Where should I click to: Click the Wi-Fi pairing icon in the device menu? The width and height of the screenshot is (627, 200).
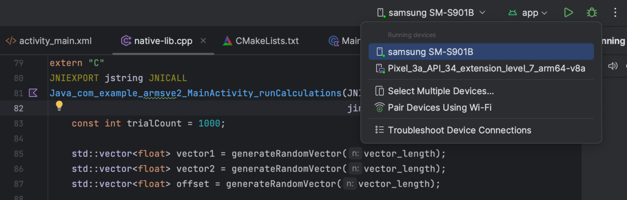[379, 108]
